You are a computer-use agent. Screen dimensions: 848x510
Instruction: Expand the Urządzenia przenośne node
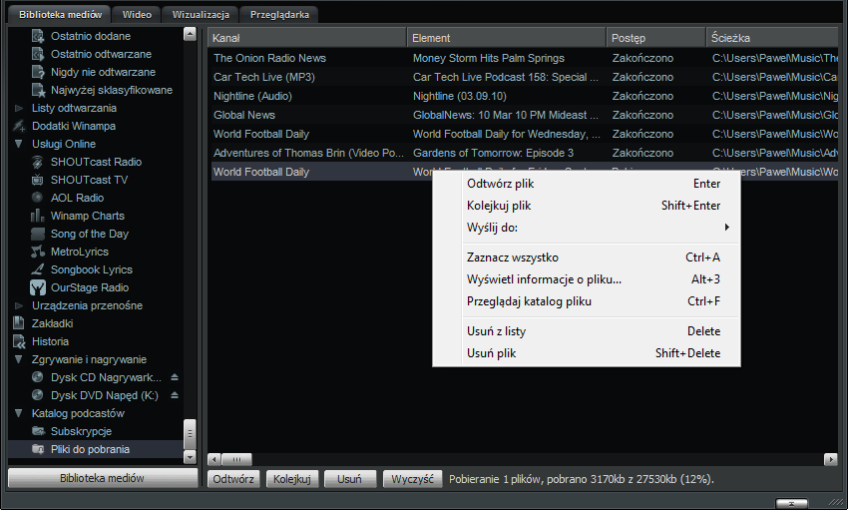[x=19, y=305]
